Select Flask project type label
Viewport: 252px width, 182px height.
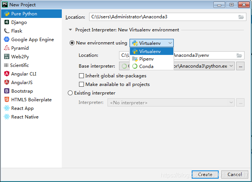point(17,31)
